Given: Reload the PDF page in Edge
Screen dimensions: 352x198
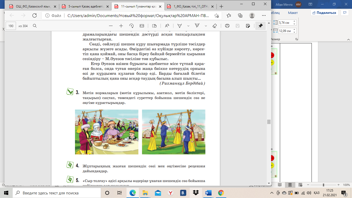Looking at the screenshot, I should coord(35,15).
